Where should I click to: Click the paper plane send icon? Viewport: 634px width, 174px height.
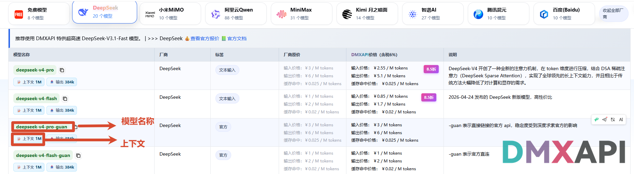605,120
